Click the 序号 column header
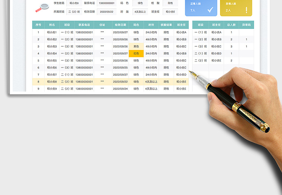 [x=38, y=25]
